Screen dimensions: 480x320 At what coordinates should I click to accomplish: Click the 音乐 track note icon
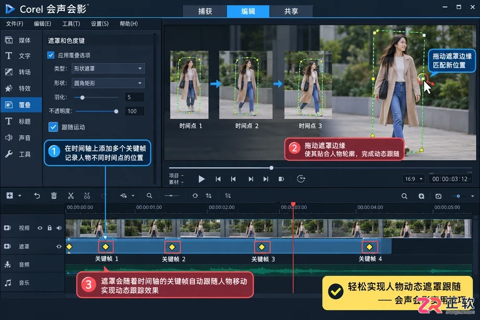coord(8,283)
